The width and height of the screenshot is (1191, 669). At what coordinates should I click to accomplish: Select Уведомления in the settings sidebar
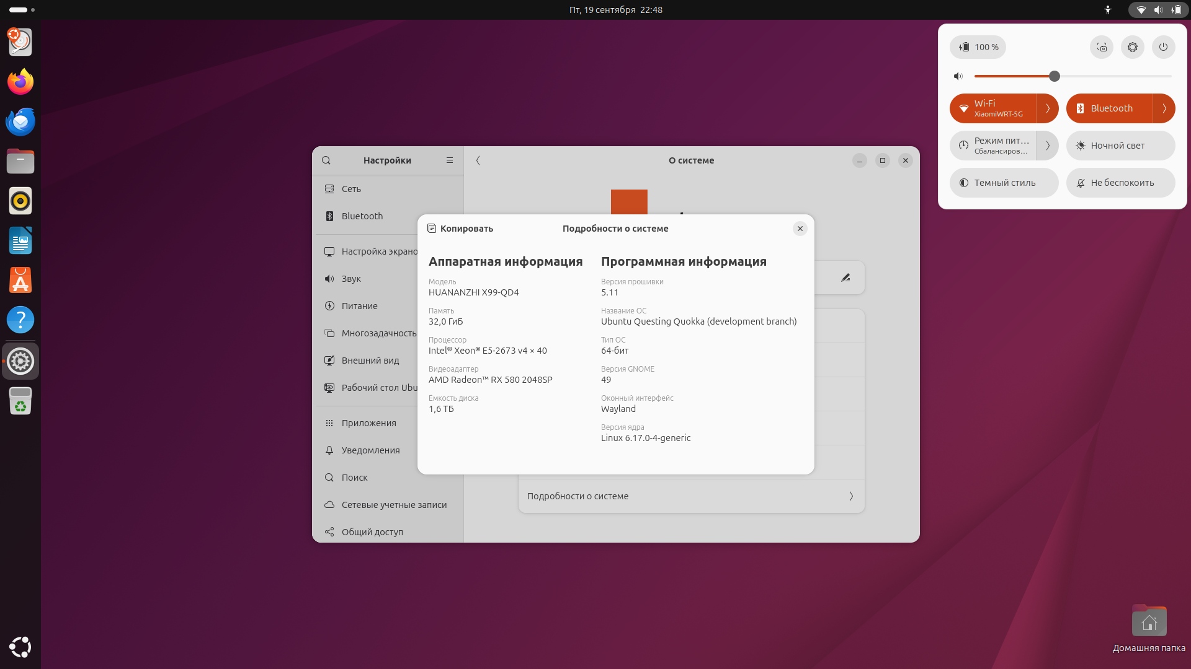click(367, 450)
